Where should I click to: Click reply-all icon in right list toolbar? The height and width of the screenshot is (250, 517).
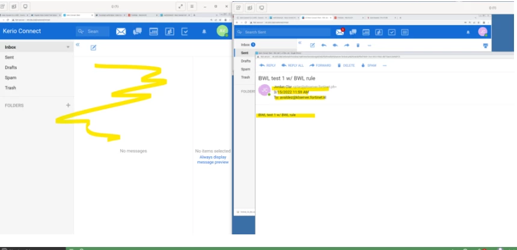click(335, 46)
